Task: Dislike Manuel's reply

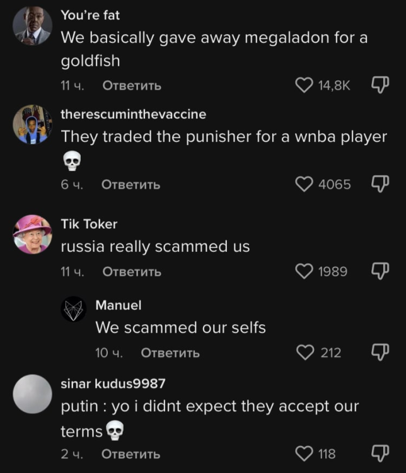Action: tap(380, 352)
